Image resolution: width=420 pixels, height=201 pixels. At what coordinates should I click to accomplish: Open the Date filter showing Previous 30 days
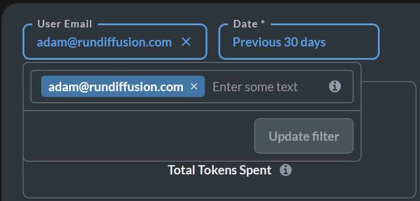(299, 42)
